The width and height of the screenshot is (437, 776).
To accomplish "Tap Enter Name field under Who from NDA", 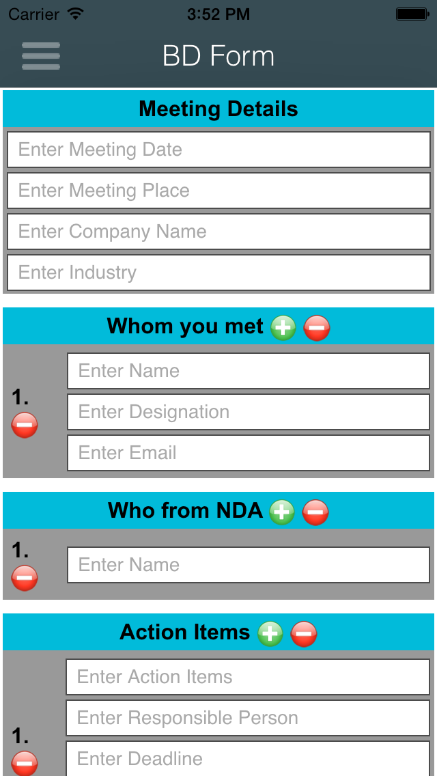I will click(248, 565).
